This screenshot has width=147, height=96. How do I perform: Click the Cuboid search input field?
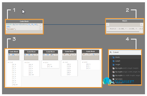point(125,52)
